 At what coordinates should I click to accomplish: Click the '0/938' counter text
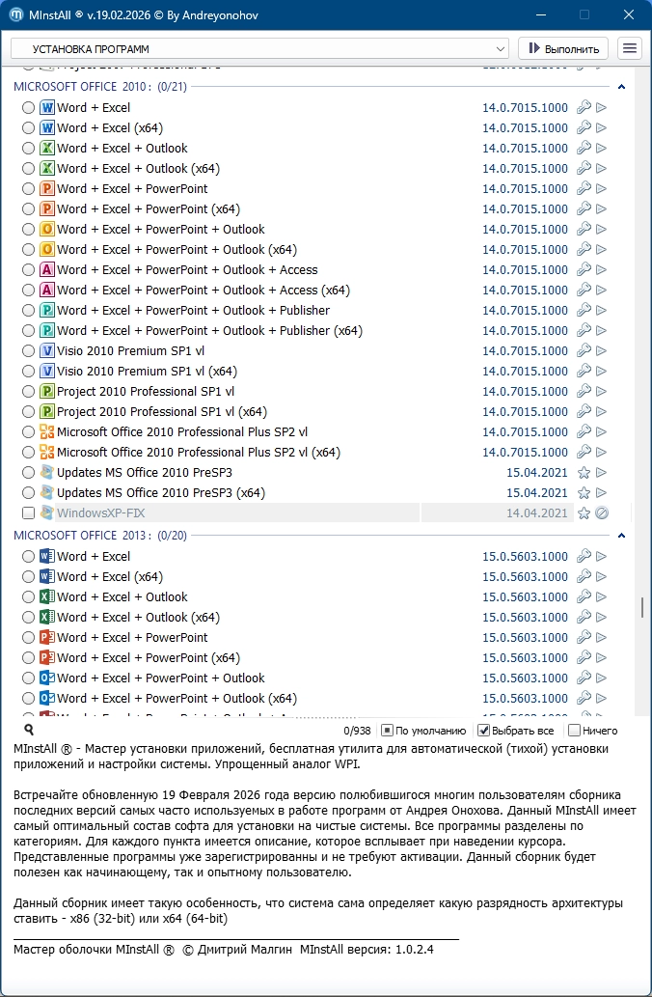point(357,732)
